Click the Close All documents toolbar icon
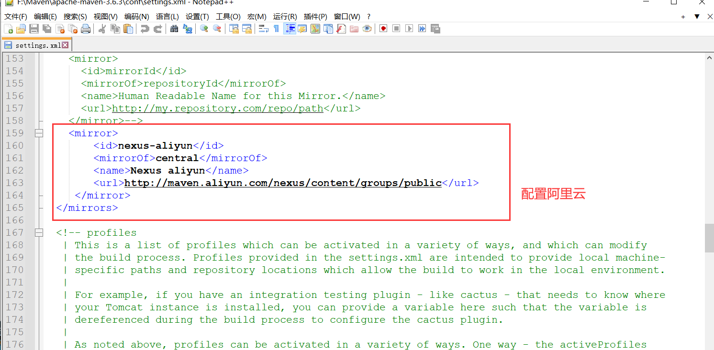The height and width of the screenshot is (350, 714). point(73,29)
